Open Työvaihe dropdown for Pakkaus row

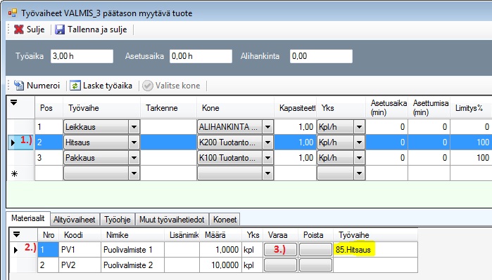(134, 158)
